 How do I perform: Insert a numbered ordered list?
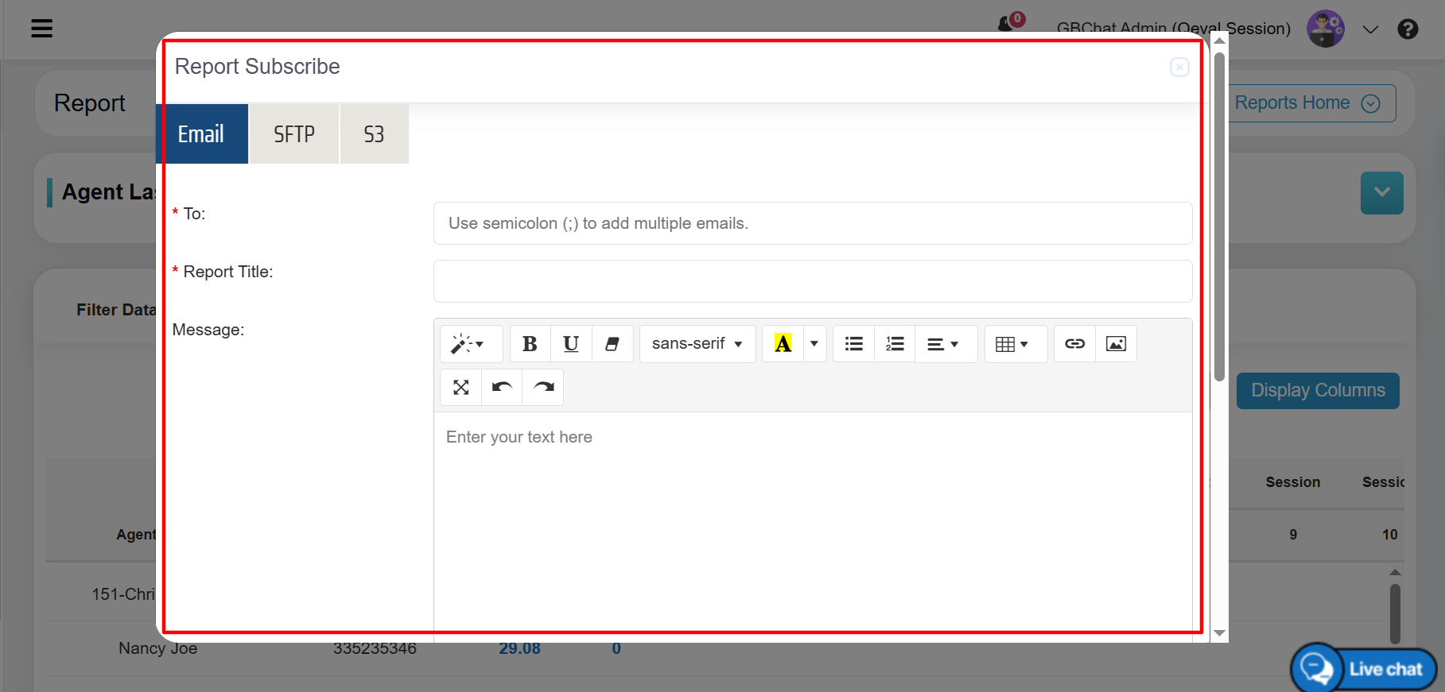click(x=895, y=344)
